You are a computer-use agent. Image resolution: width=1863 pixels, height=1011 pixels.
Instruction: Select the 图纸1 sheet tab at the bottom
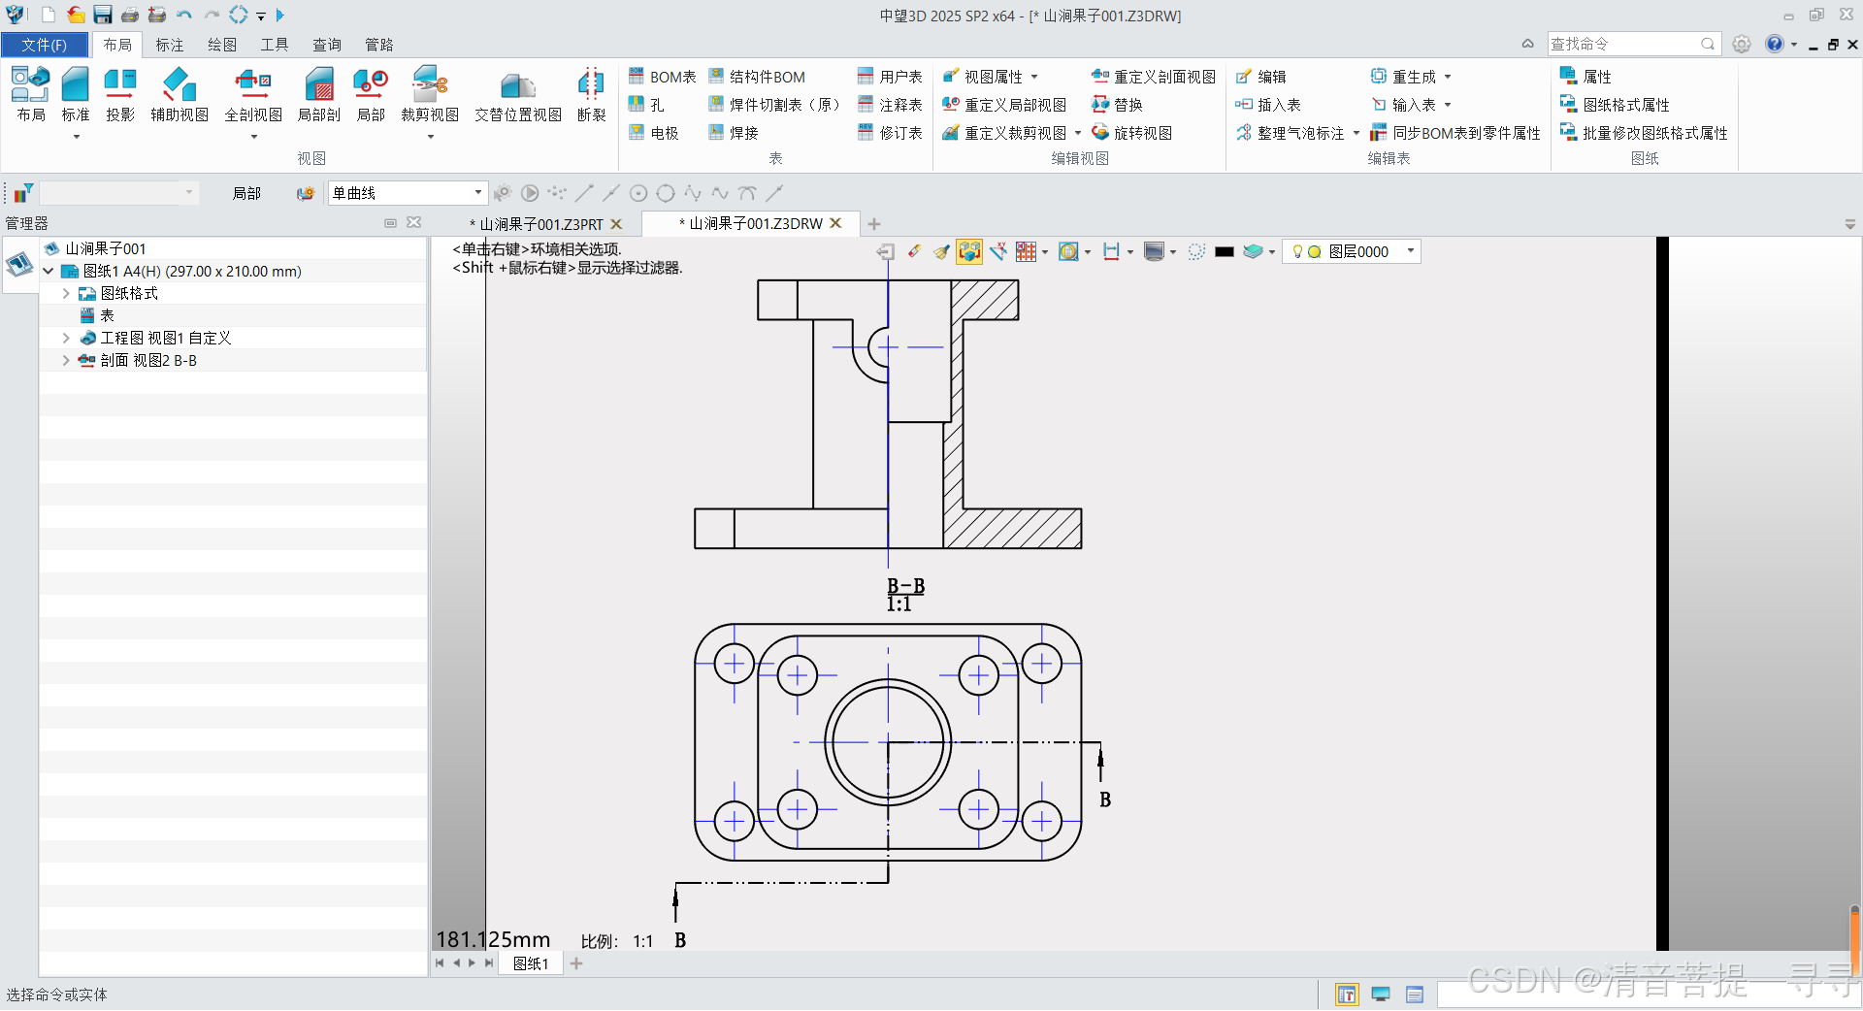click(x=530, y=963)
